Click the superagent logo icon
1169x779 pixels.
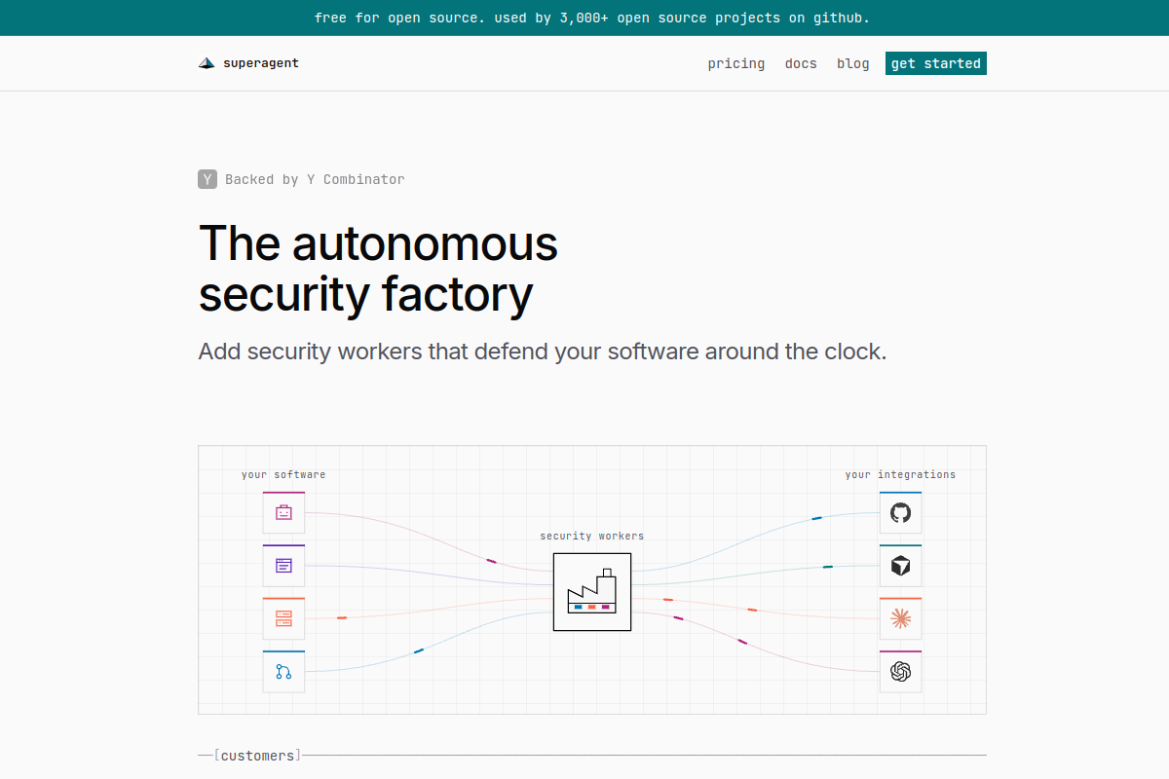207,63
